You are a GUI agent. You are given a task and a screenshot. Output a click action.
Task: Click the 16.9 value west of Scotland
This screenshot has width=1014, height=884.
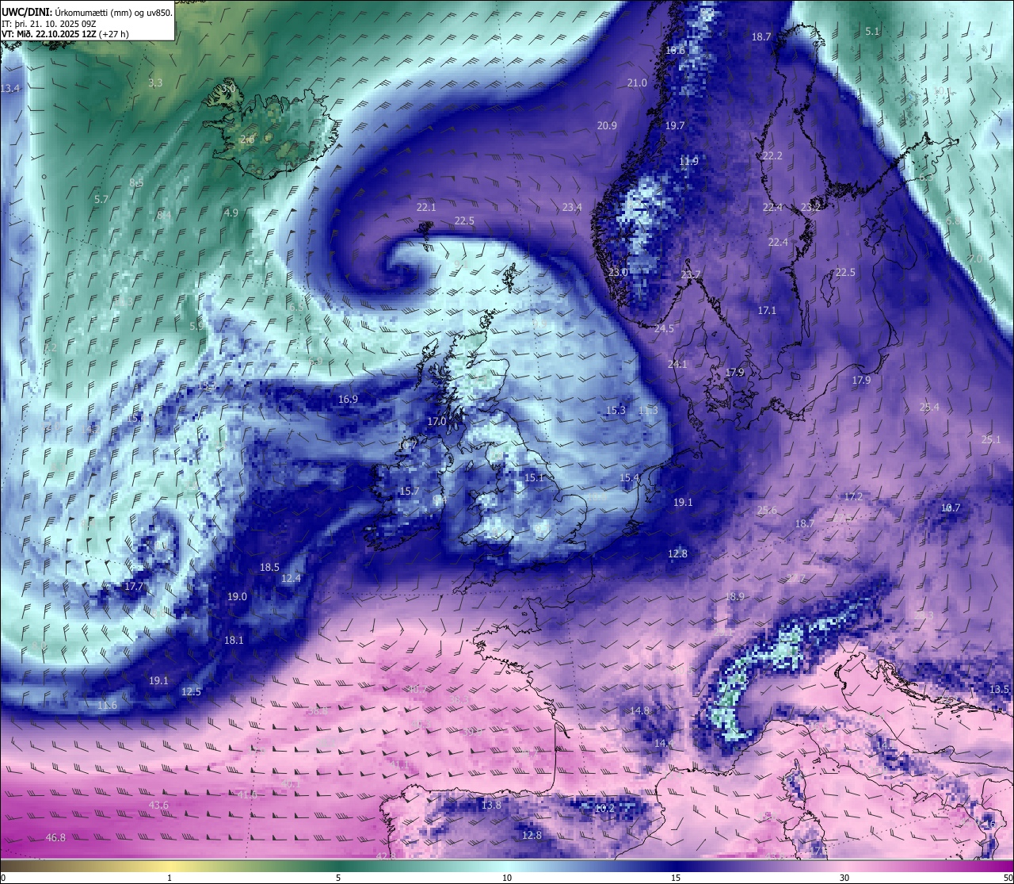tap(348, 399)
